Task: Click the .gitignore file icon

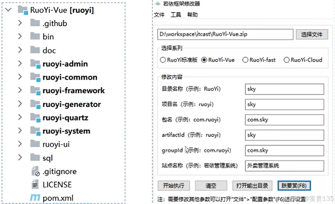Action: [35, 171]
